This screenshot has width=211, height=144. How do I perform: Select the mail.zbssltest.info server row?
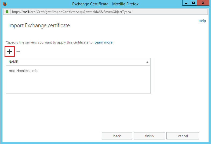click(23, 71)
